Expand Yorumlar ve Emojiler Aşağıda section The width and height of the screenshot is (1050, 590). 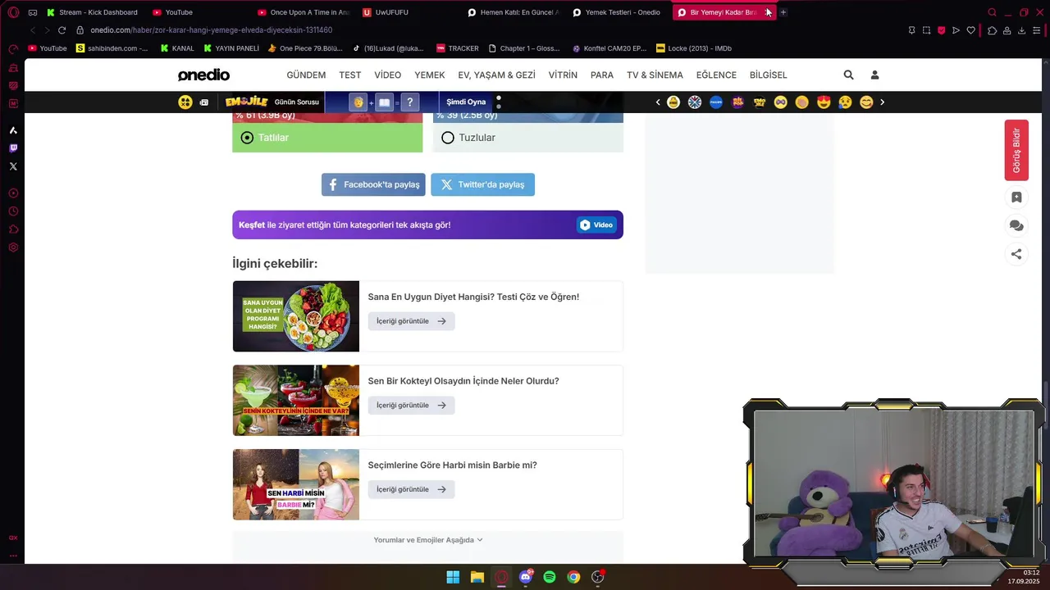click(428, 540)
